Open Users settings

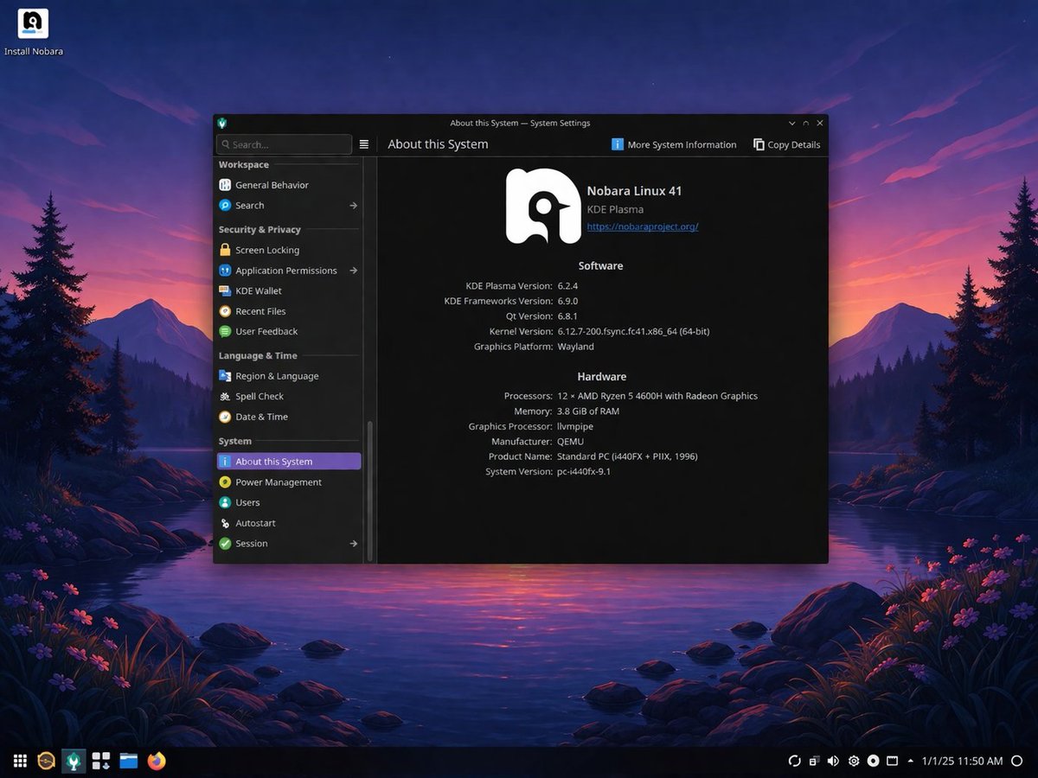pos(289,502)
